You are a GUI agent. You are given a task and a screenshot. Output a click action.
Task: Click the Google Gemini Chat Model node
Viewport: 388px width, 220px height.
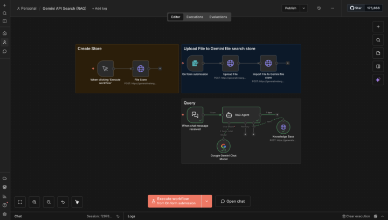click(224, 146)
